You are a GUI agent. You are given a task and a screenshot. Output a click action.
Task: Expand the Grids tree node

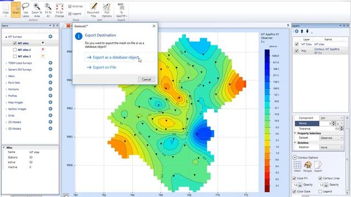[6, 115]
